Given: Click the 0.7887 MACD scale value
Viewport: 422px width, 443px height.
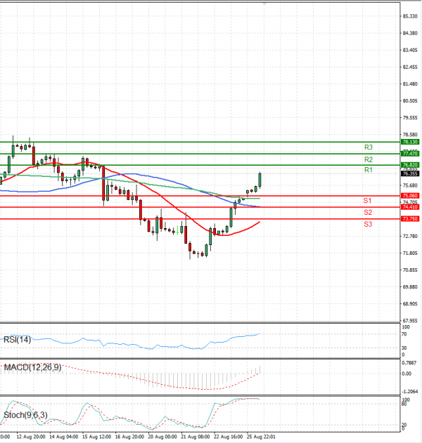Looking at the screenshot, I should click(x=409, y=363).
